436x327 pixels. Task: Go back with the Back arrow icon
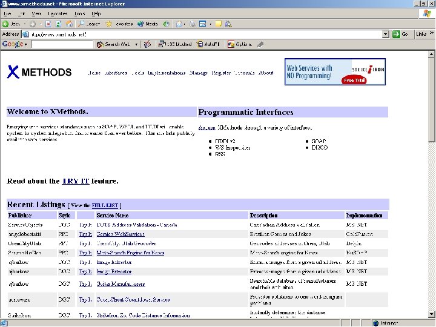tap(5, 24)
